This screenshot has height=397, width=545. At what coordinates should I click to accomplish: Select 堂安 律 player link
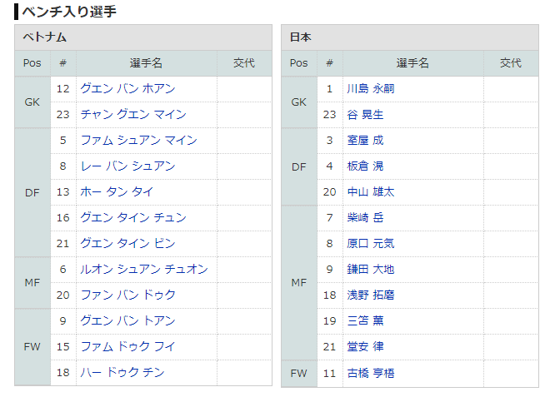(365, 346)
